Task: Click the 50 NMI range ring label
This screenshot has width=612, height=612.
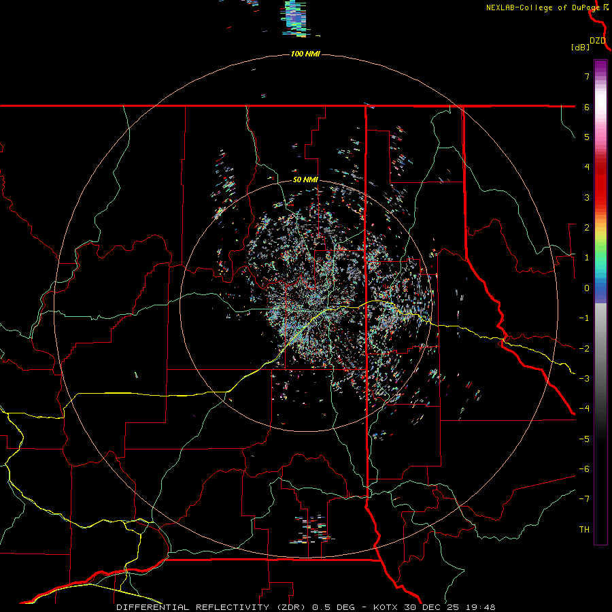Action: tap(305, 180)
